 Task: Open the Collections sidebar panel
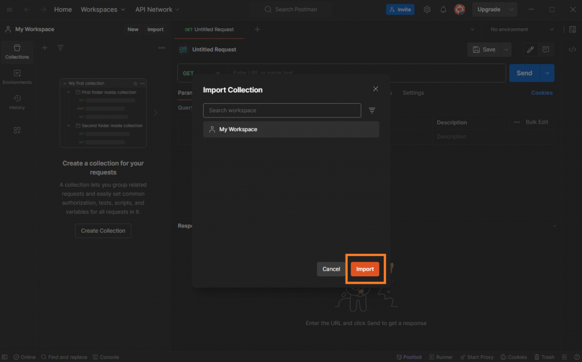[17, 52]
